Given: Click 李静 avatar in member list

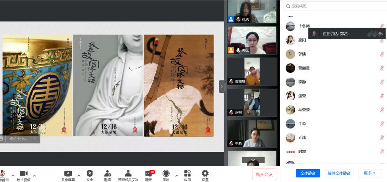Looking at the screenshot, I should click(x=290, y=82).
